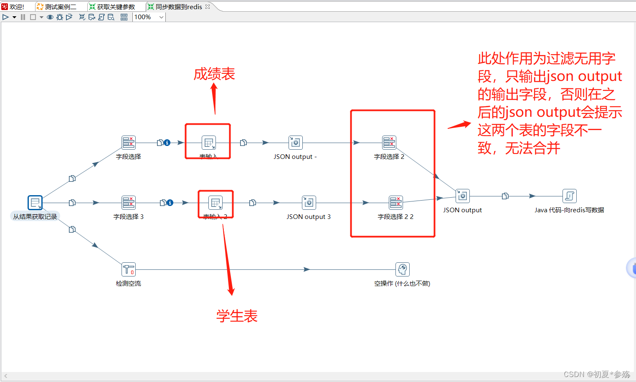Click the copy icon on the hop to 字段选择 3
The height and width of the screenshot is (382, 636).
click(72, 203)
